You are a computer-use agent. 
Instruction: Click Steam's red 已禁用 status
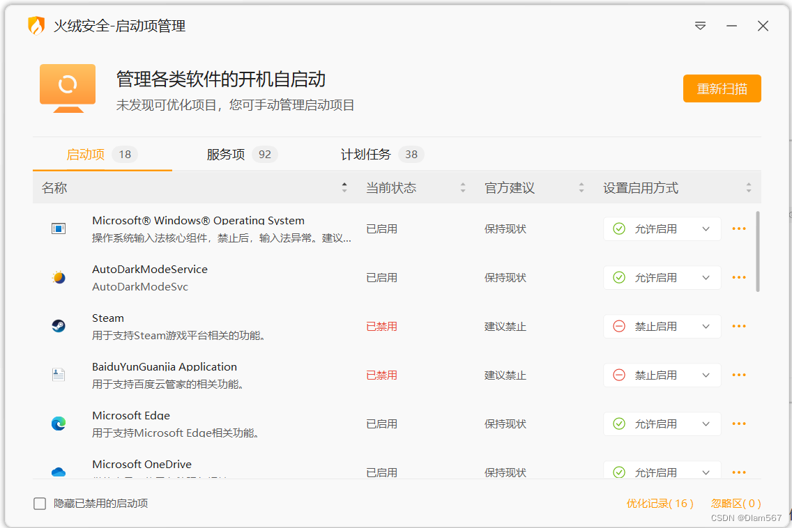(x=381, y=327)
